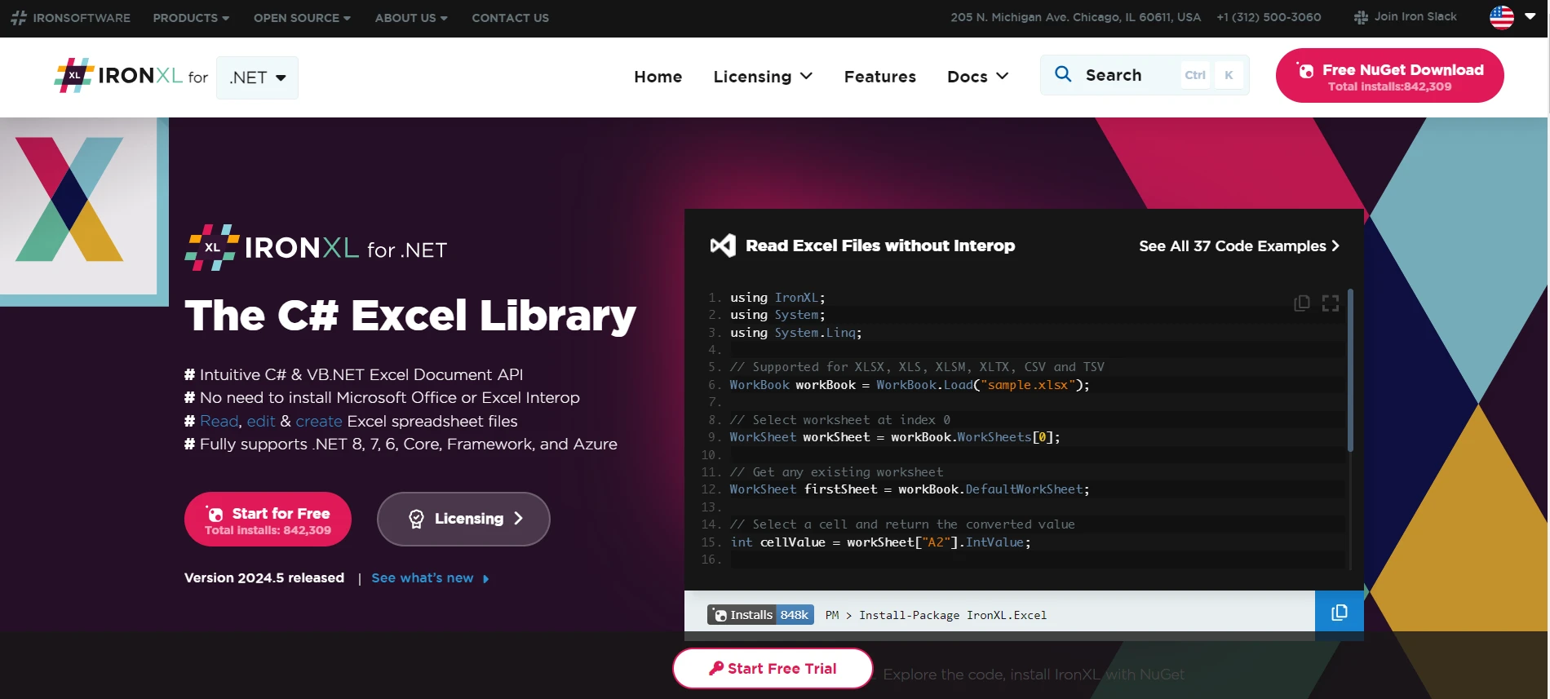Click the Installs 848k NuGet badge
The image size is (1550, 699).
[760, 615]
